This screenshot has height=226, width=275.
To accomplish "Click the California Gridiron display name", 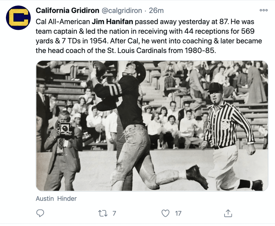I will click(67, 10).
